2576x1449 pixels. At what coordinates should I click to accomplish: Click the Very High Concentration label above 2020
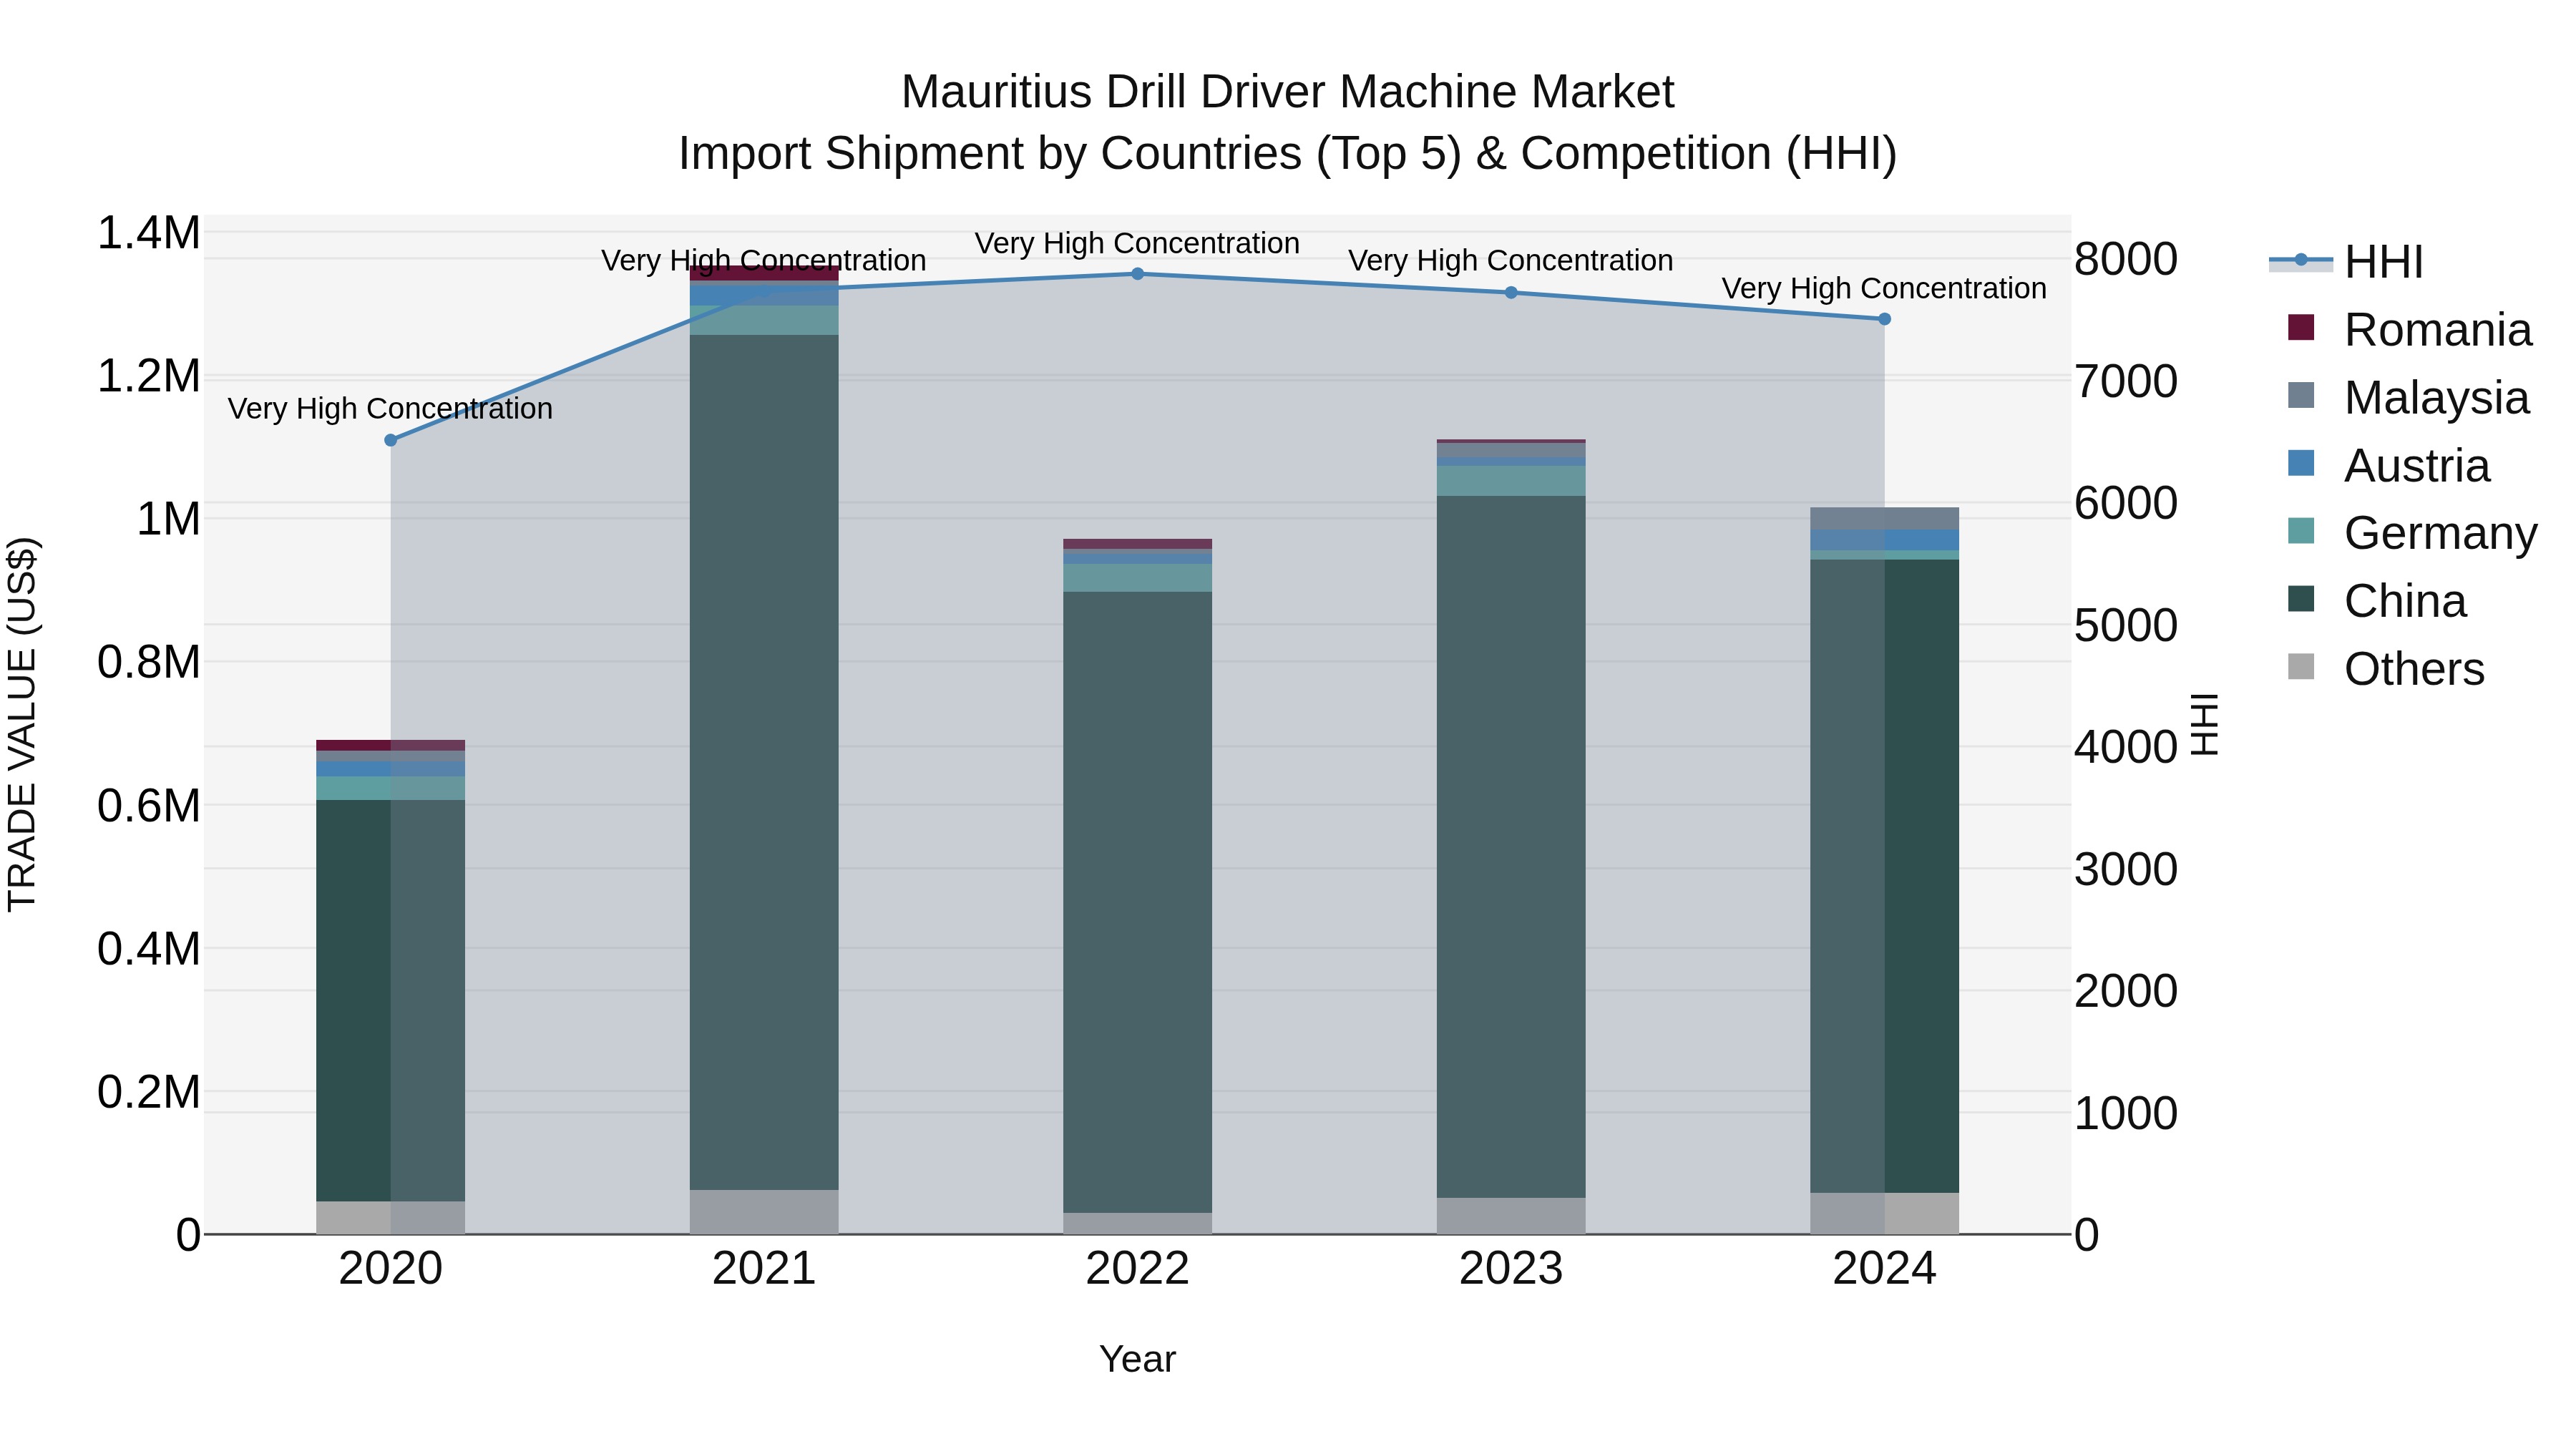point(391,409)
